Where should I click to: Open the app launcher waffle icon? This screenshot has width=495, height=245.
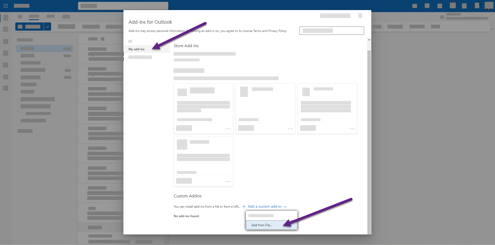point(5,6)
